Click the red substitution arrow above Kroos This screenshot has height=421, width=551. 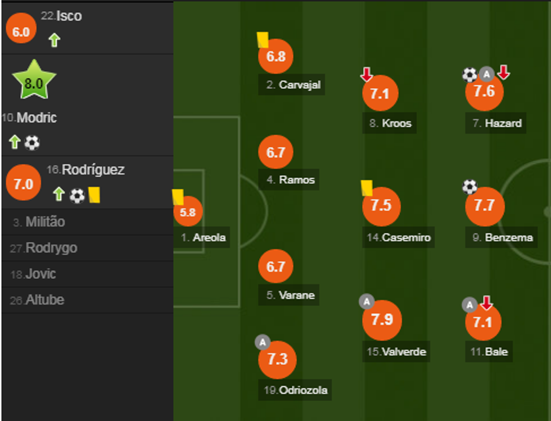366,74
